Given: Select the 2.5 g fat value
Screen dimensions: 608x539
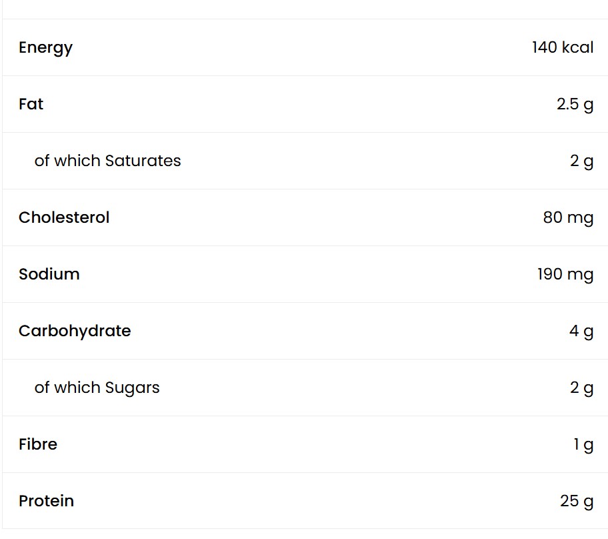Looking at the screenshot, I should (x=575, y=104).
